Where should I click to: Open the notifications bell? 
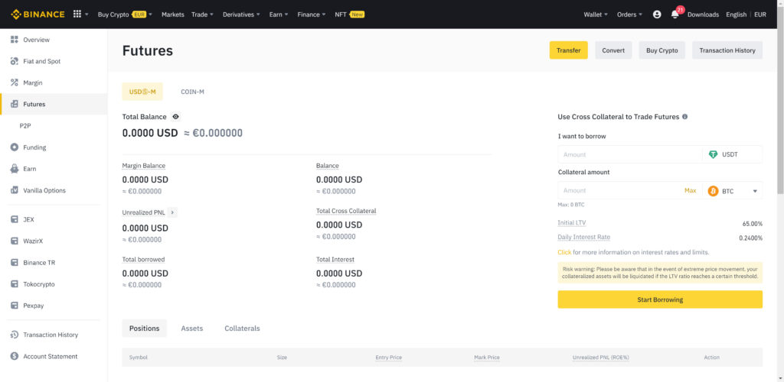[675, 15]
